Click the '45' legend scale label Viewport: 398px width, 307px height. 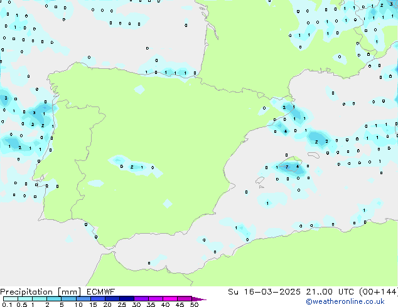[x=180, y=304]
